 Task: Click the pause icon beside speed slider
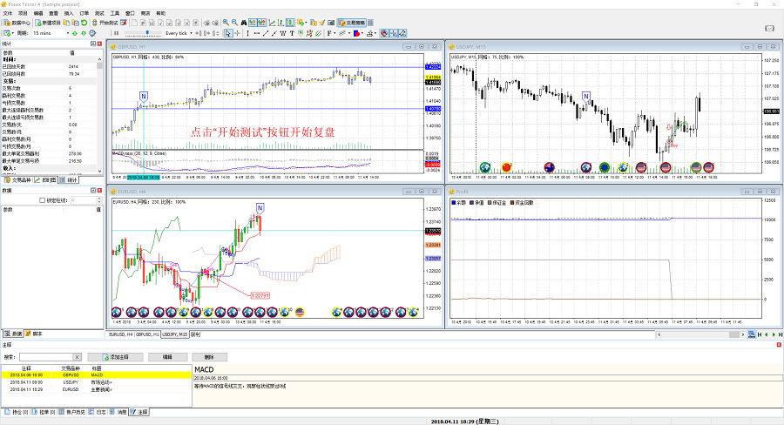pyautogui.click(x=117, y=33)
